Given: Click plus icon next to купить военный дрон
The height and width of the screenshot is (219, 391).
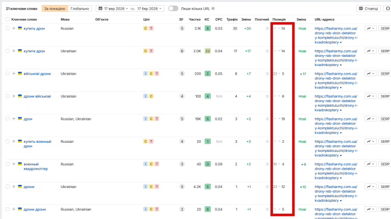Looking at the screenshot, I should click(14, 141).
